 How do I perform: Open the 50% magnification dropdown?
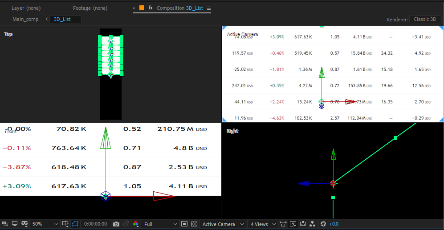click(44, 224)
